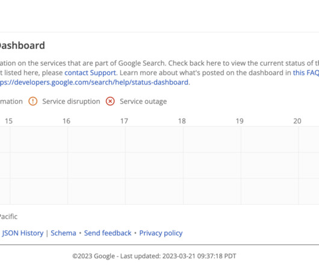Click the red Service outage icon
Screen dimensions: 319x266
coord(110,101)
